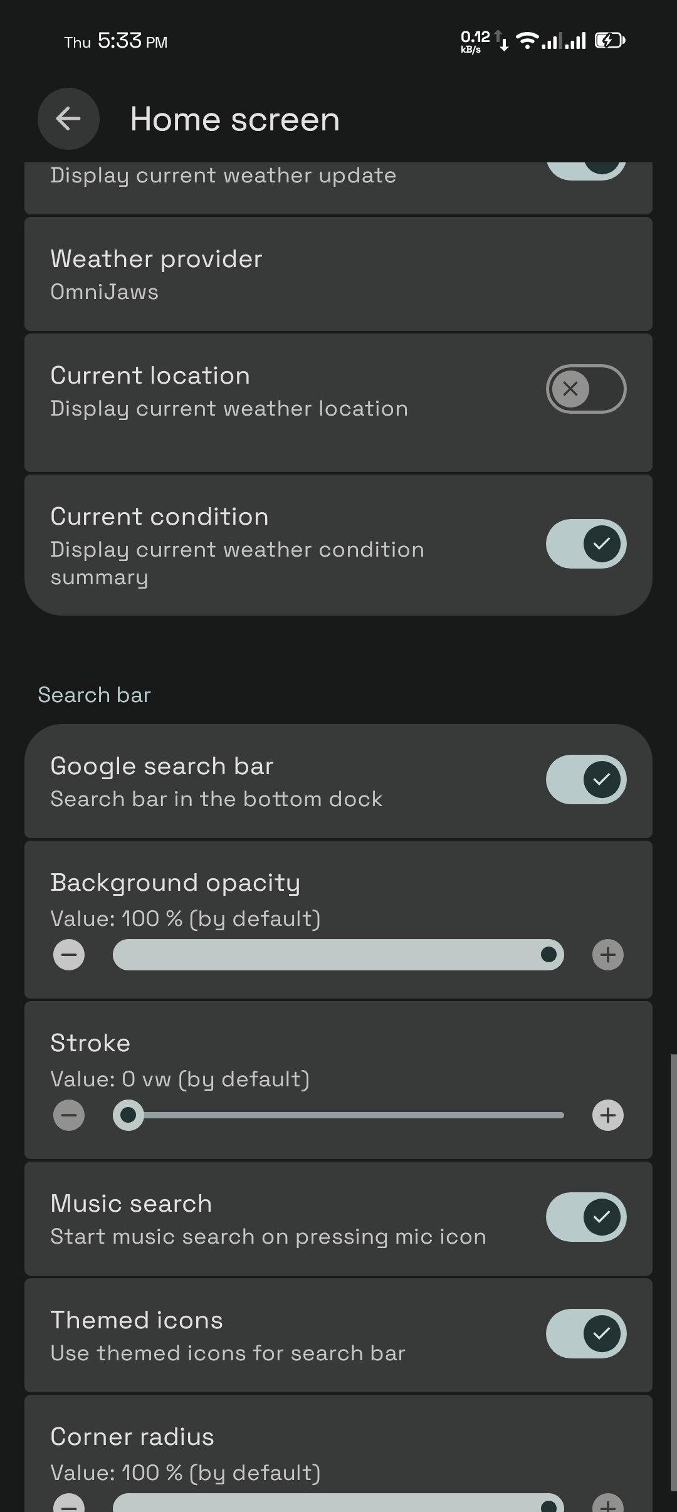The height and width of the screenshot is (1512, 677).
Task: Tap the Wi-Fi status icon
Action: point(527,41)
